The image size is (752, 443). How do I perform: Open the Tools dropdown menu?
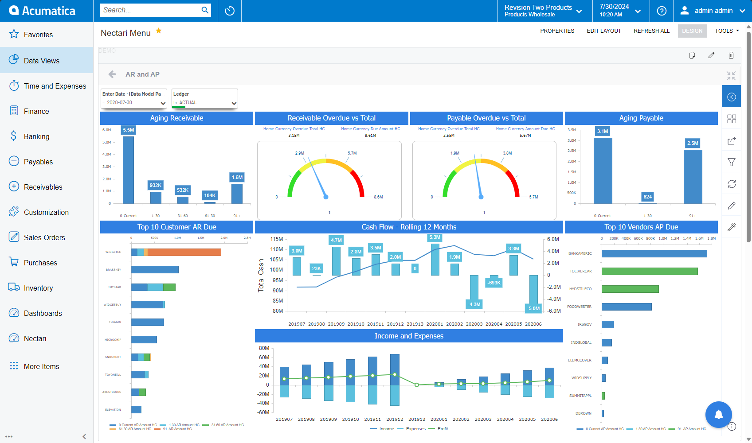pos(726,31)
